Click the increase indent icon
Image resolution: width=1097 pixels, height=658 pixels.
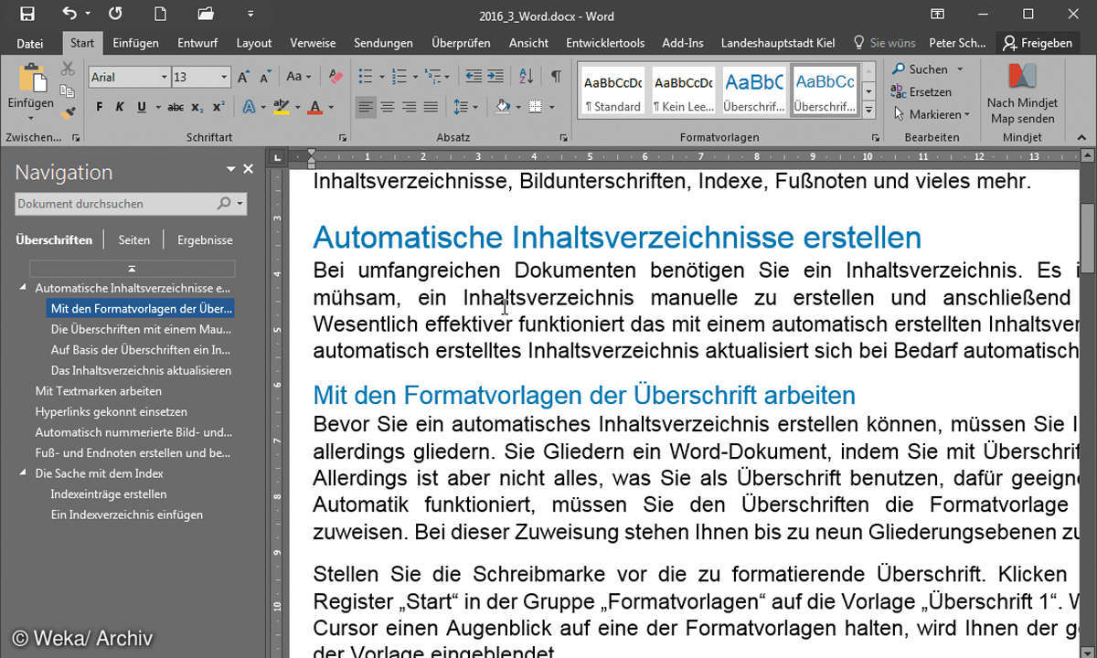(x=495, y=77)
